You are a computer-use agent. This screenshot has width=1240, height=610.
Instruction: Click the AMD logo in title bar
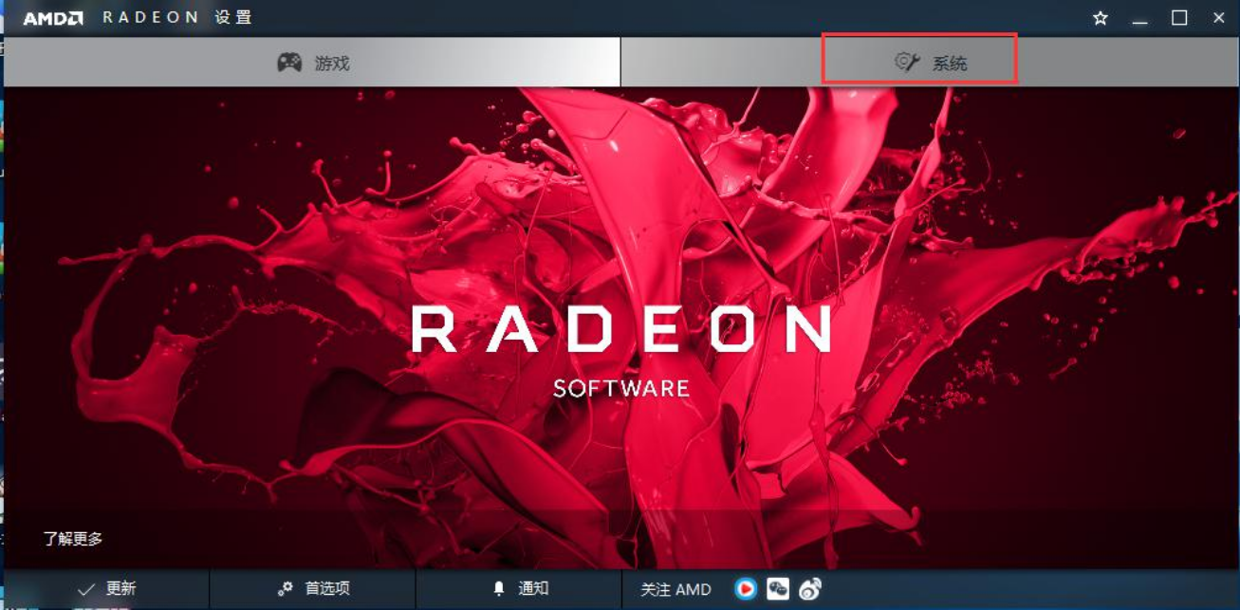(x=53, y=18)
